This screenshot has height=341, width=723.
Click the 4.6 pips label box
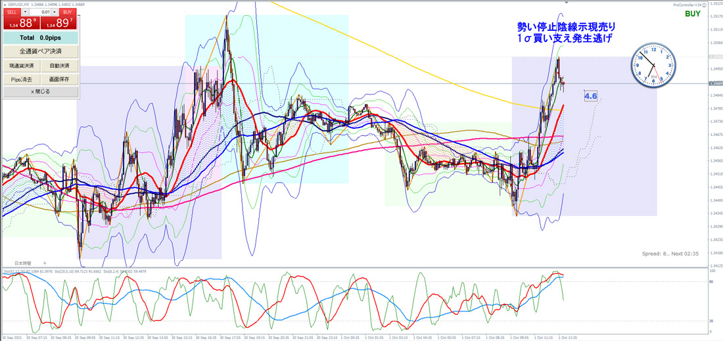coord(591,97)
